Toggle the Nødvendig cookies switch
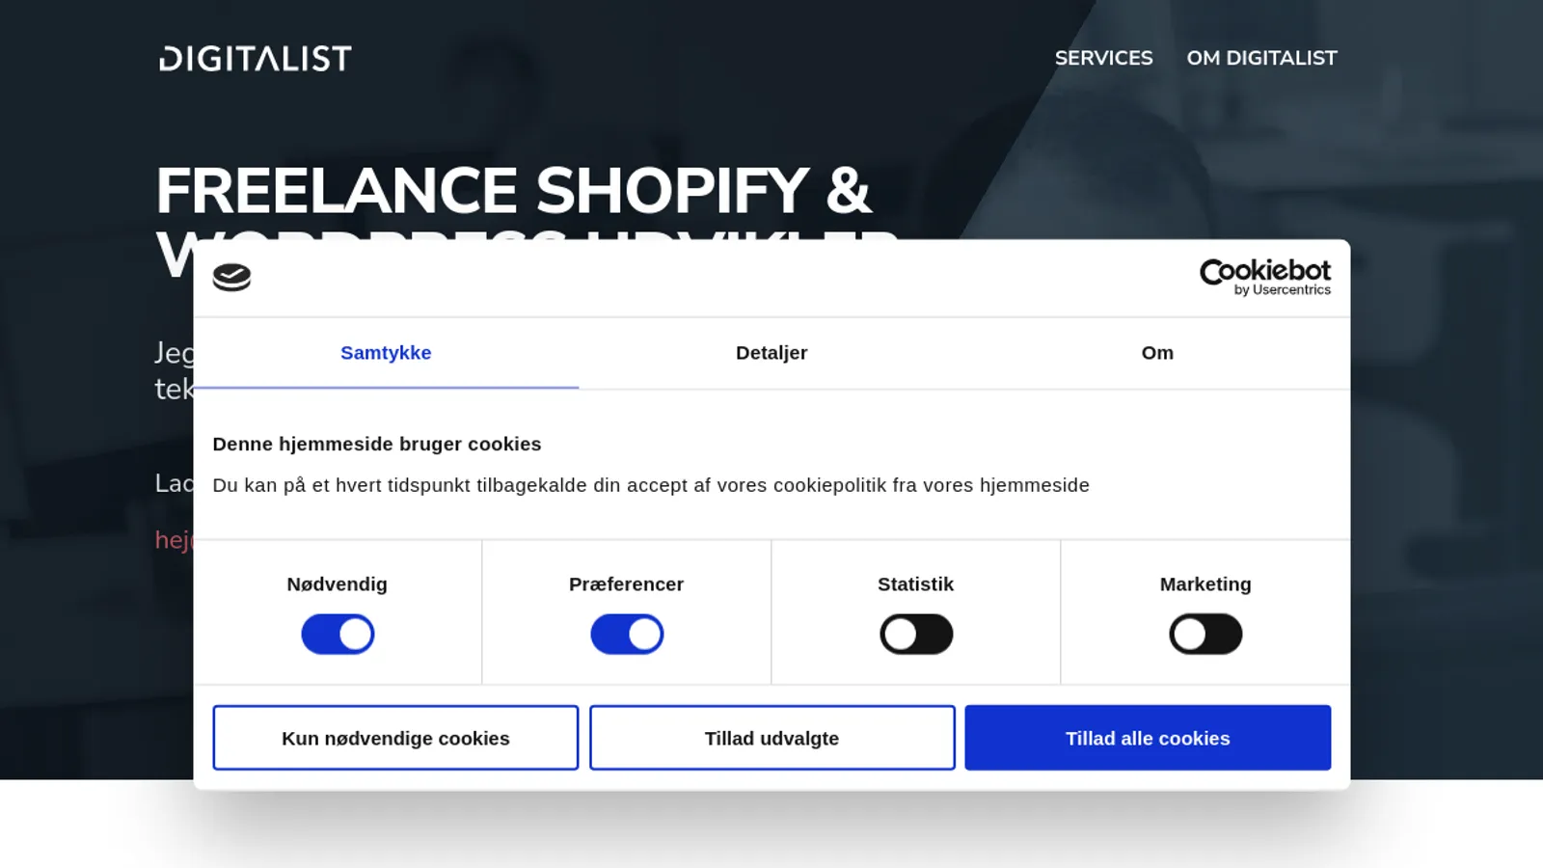 [338, 635]
